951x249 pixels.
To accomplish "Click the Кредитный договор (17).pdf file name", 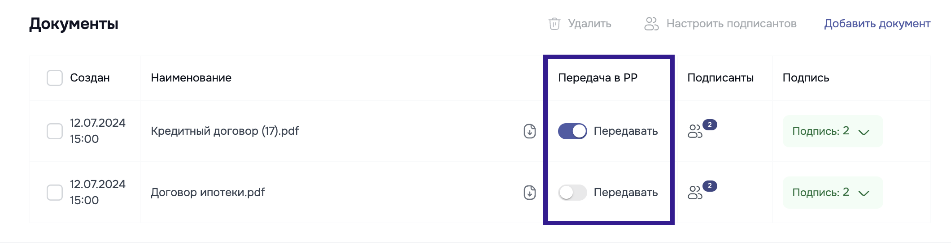I will pos(225,131).
